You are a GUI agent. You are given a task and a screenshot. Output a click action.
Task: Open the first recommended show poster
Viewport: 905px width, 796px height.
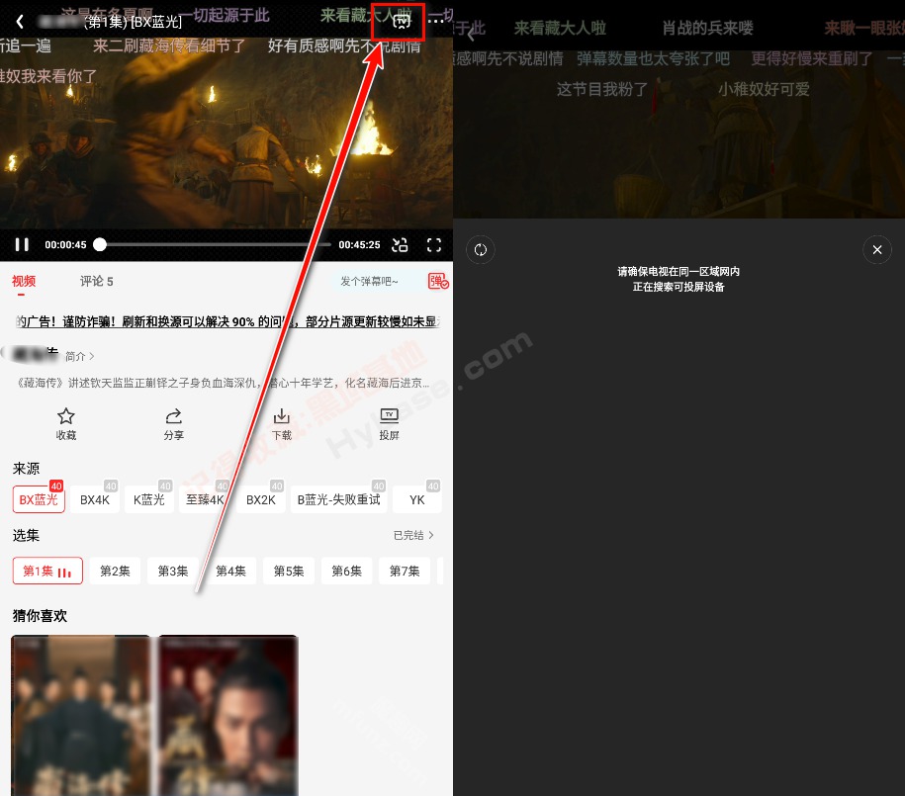pyautogui.click(x=80, y=715)
